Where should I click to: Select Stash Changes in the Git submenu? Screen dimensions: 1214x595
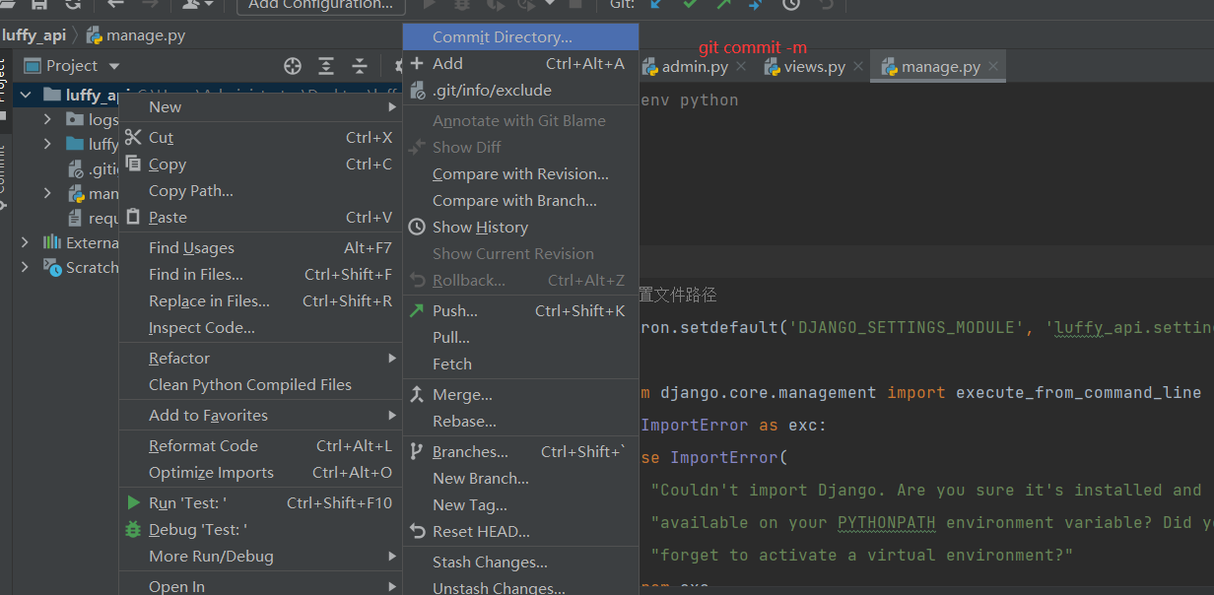pyautogui.click(x=490, y=562)
